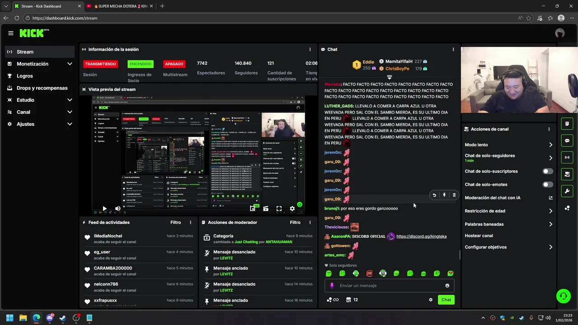The height and width of the screenshot is (325, 578).
Task: Pin the hovered garu_09 chat message
Action: coord(444,195)
